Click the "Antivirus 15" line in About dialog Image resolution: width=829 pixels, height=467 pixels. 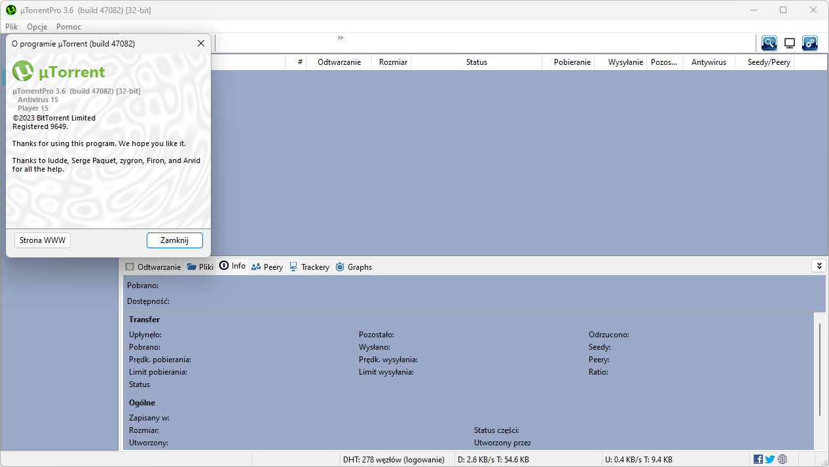37,100
